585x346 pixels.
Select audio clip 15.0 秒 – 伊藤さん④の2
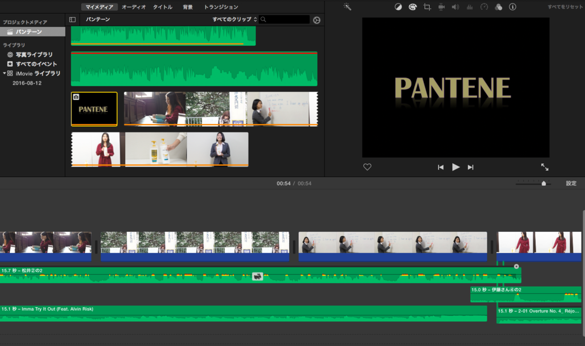[x=526, y=294]
